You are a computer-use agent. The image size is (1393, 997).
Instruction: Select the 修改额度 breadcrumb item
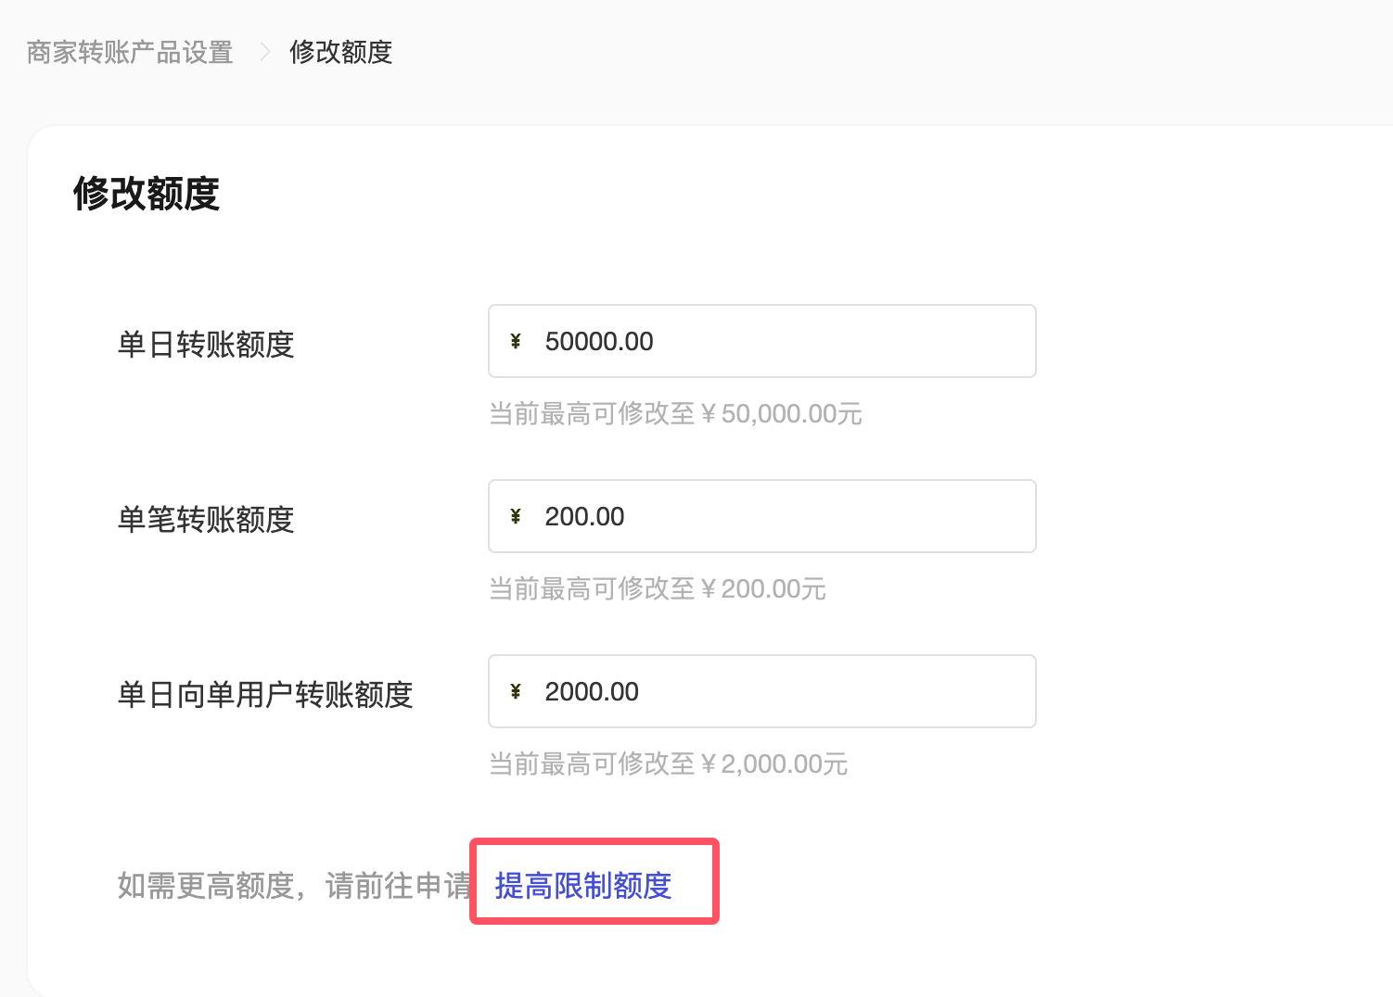(341, 52)
